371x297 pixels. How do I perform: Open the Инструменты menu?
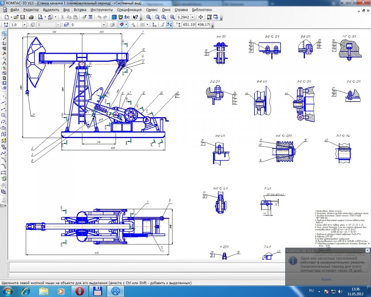coord(101,9)
